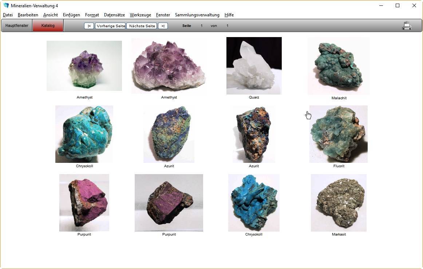Image resolution: width=423 pixels, height=269 pixels.
Task: Select the Quarz crystal thumbnail
Action: click(x=254, y=66)
